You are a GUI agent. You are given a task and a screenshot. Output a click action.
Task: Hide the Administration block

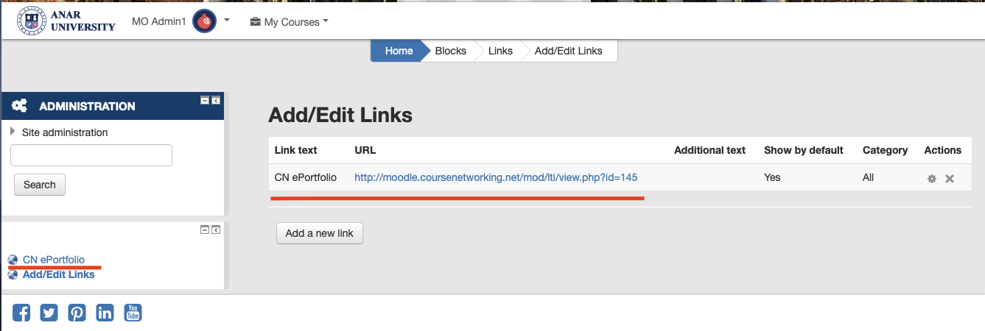tap(205, 100)
